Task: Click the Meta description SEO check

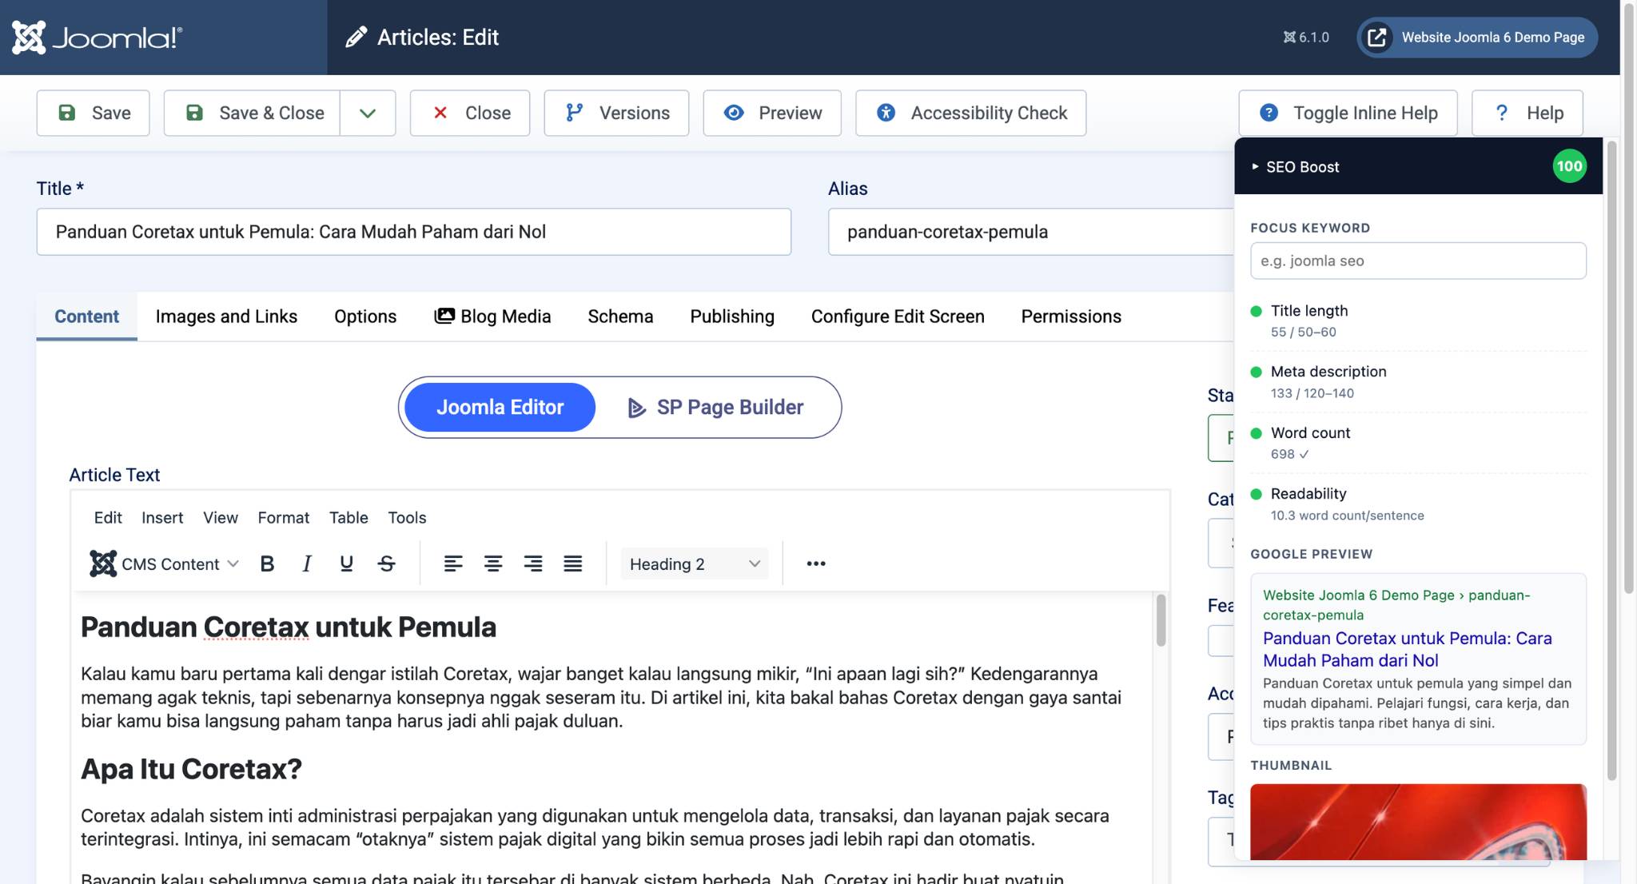Action: (1418, 382)
